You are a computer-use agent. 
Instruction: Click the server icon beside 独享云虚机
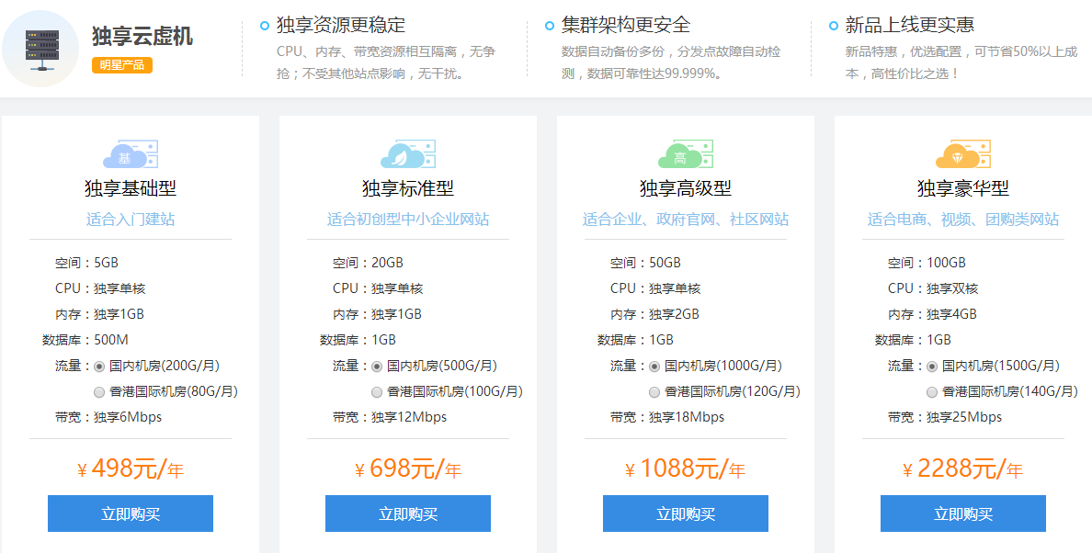pyautogui.click(x=41, y=49)
